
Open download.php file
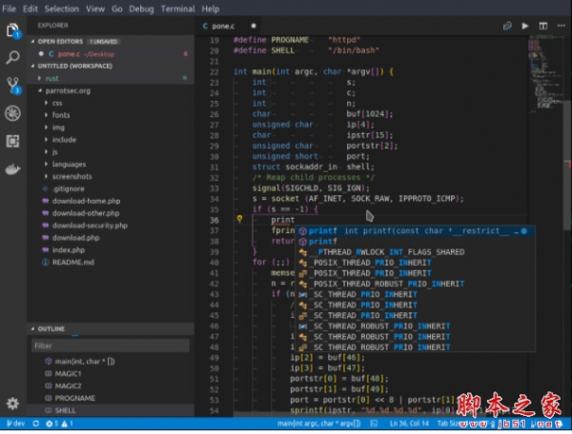111,238
